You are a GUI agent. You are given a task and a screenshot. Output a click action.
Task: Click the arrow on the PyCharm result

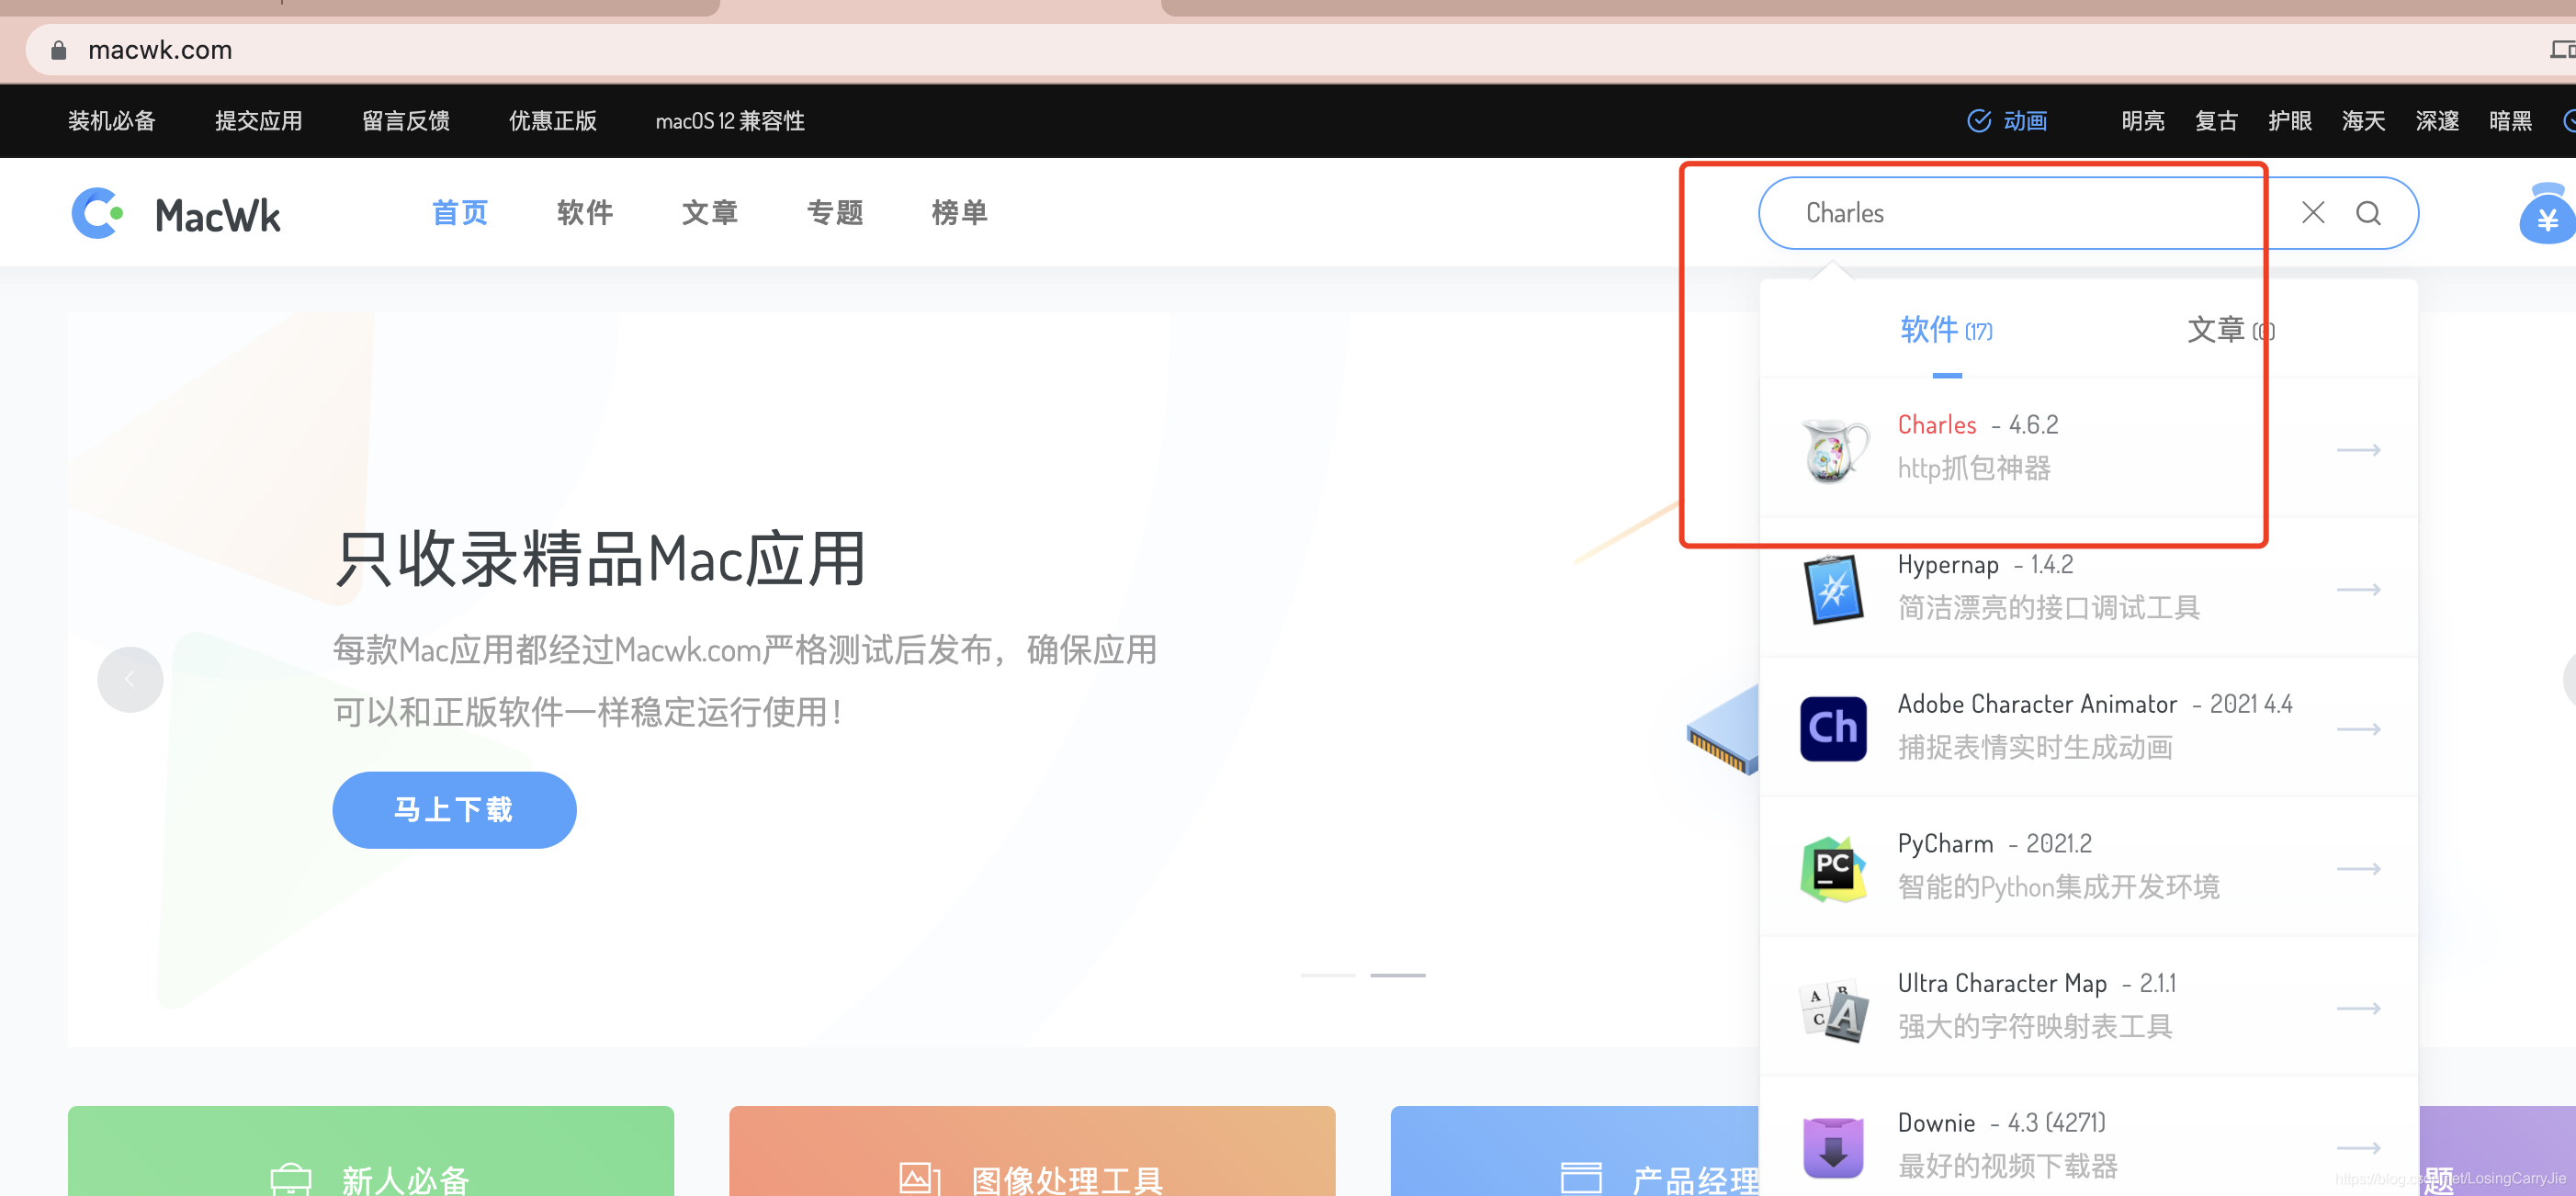(2358, 869)
